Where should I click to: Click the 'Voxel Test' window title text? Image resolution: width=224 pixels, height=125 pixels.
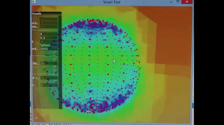pyautogui.click(x=112, y=2)
